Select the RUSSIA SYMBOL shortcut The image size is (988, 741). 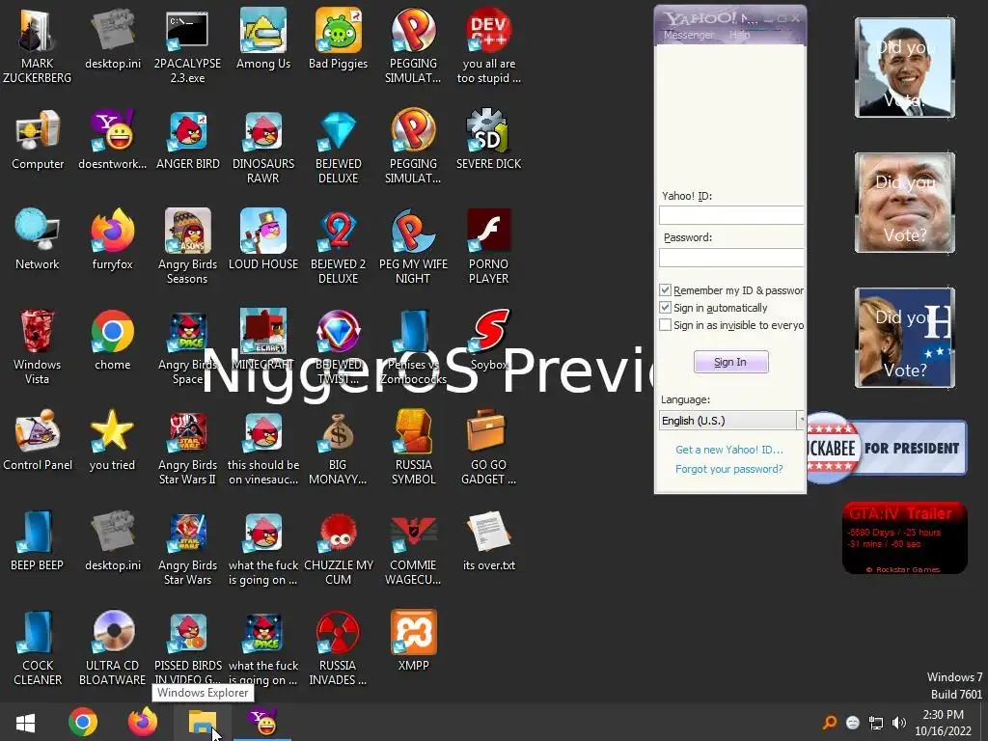413,448
